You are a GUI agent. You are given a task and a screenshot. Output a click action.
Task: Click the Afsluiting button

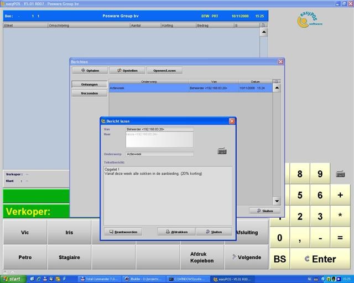(252, 232)
